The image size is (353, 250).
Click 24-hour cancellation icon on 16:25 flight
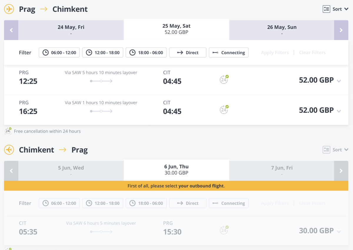224,110
